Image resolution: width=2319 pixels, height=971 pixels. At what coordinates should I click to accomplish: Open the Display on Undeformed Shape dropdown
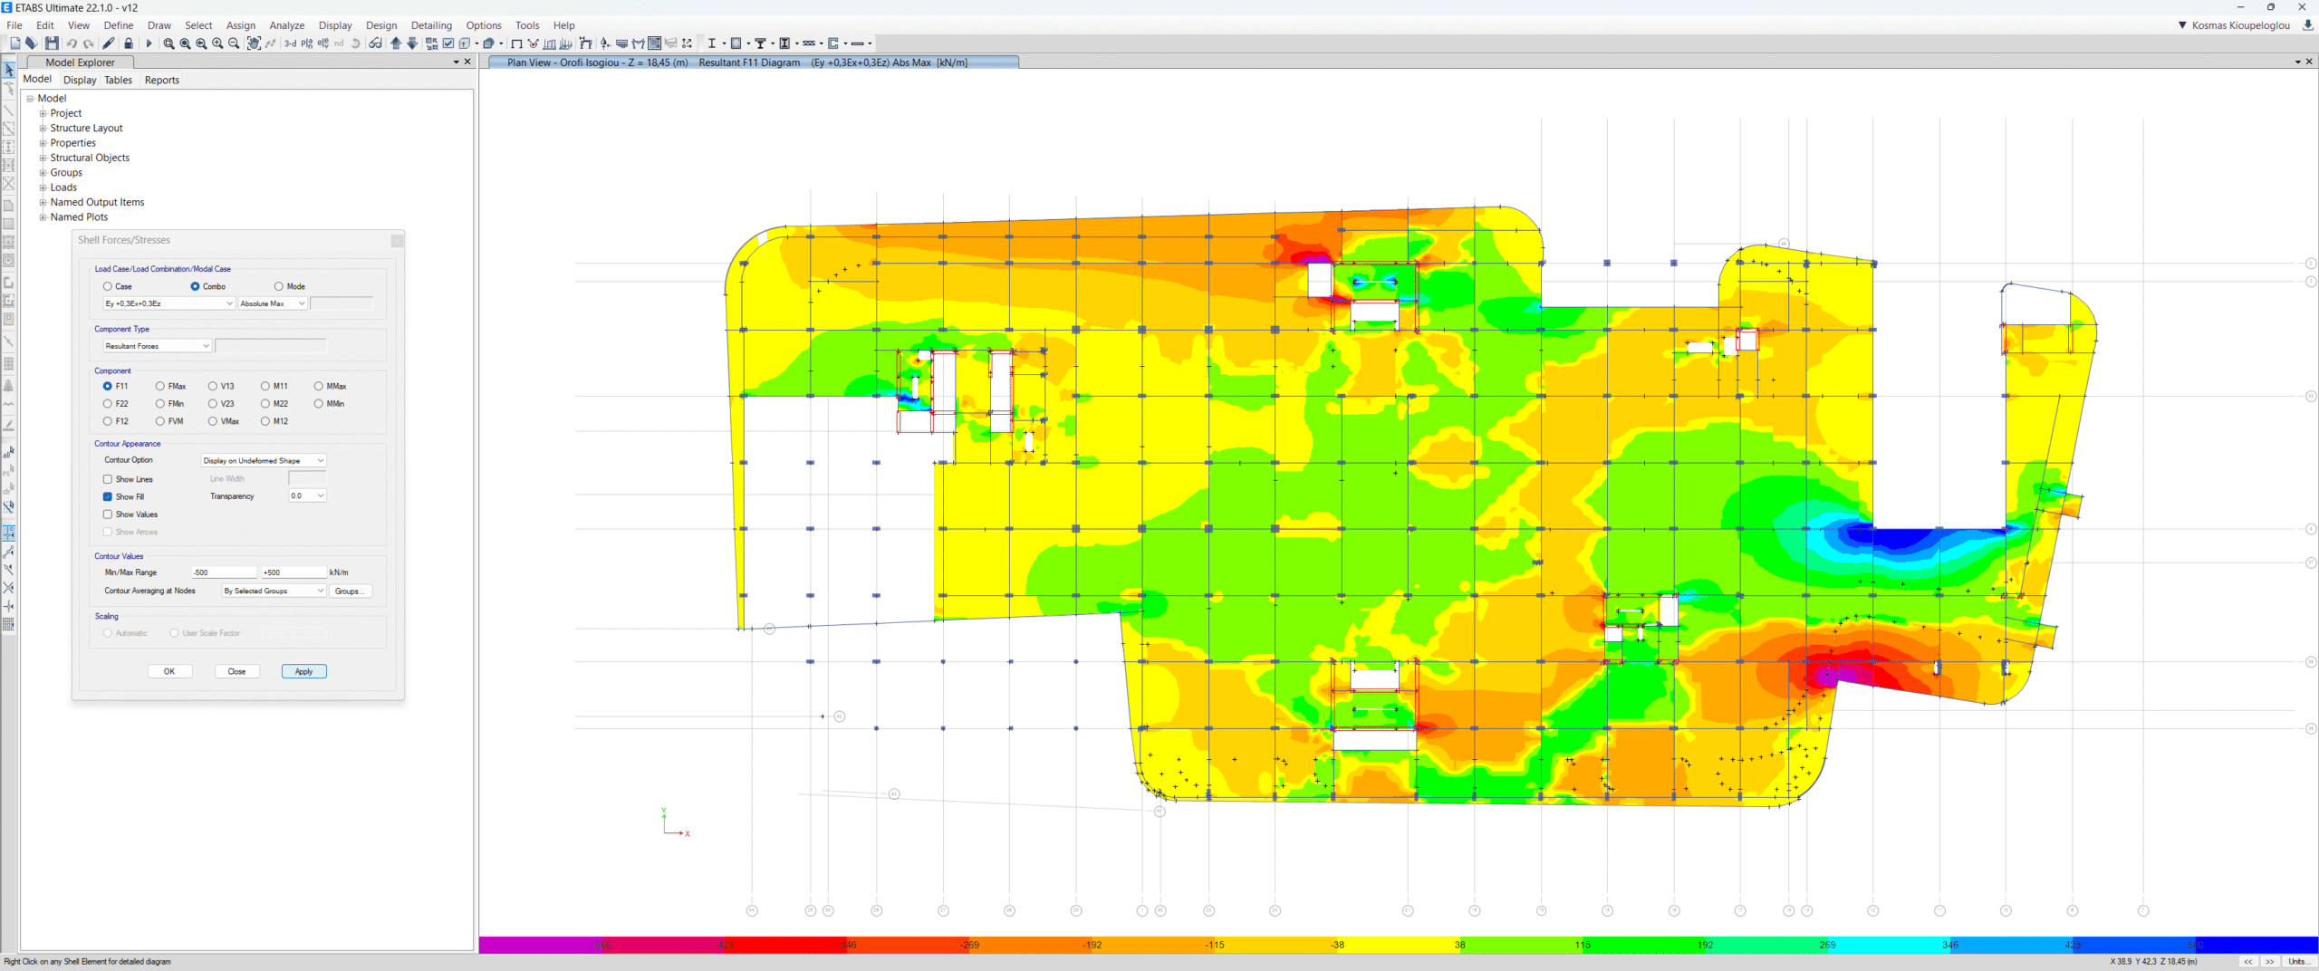pyautogui.click(x=263, y=460)
